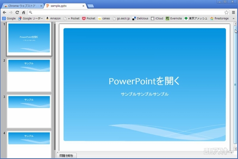Open the Evernote bookmark
Image resolution: width=238 pixels, height=159 pixels.
[x=174, y=18]
